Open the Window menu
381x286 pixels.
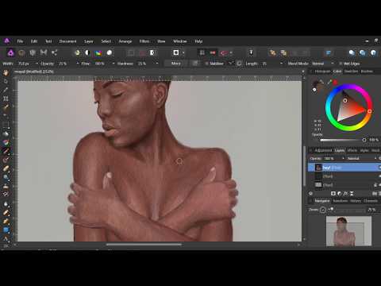180,41
